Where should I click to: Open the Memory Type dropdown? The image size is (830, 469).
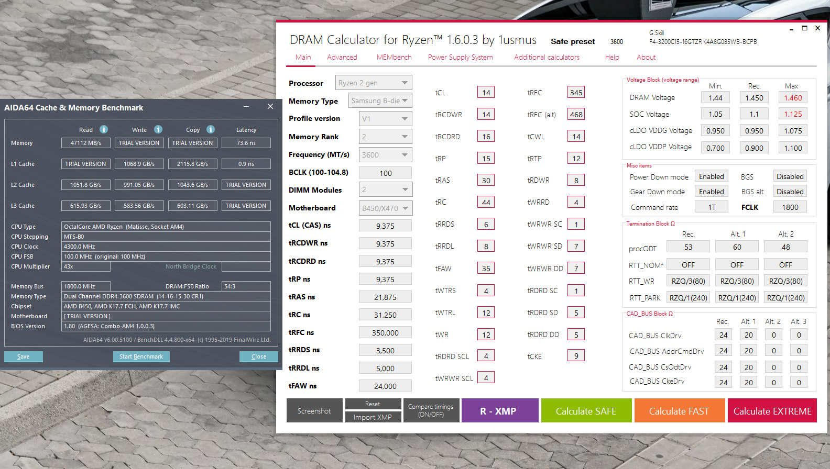pos(380,100)
